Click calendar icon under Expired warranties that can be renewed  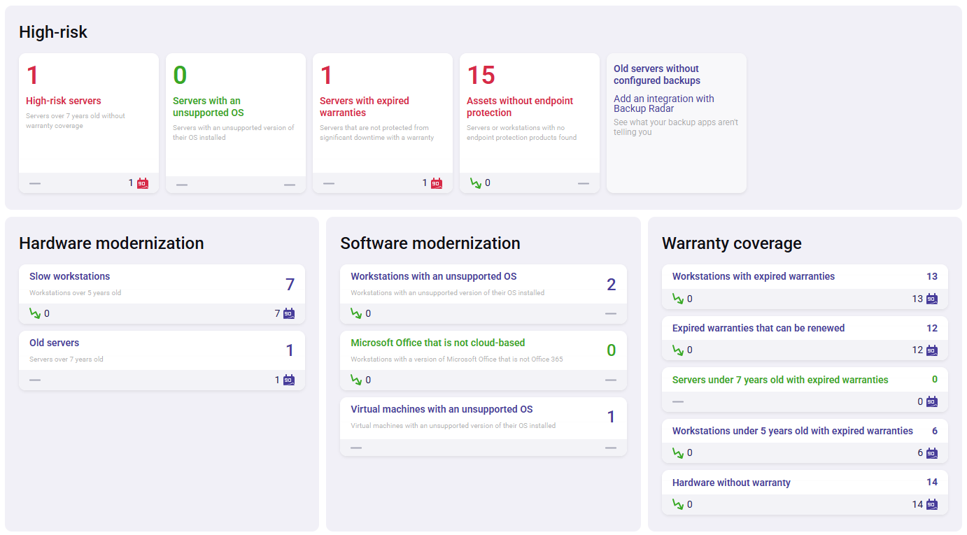[x=932, y=350]
